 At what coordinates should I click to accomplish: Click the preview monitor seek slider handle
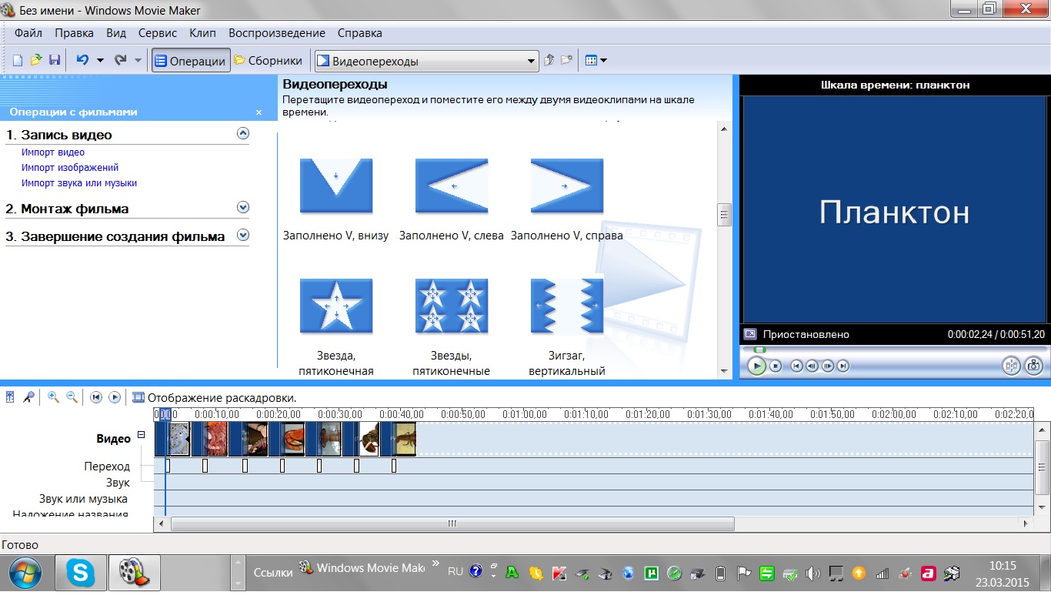759,350
